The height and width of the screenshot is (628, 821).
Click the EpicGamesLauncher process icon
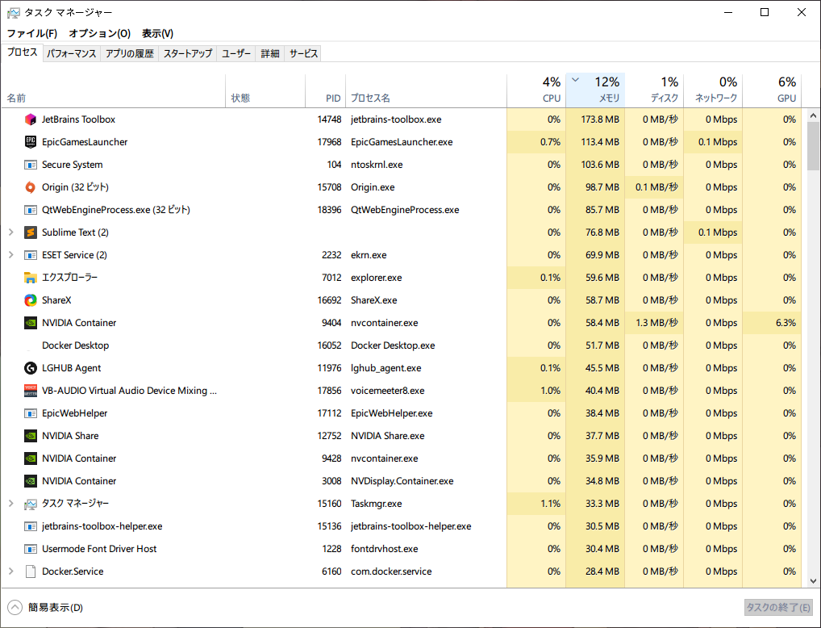click(31, 142)
